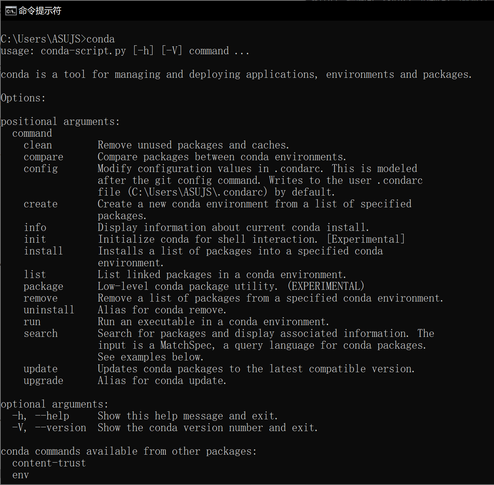Viewport: 494px width, 485px height.
Task: Click the "init" command entry
Action: 35,239
